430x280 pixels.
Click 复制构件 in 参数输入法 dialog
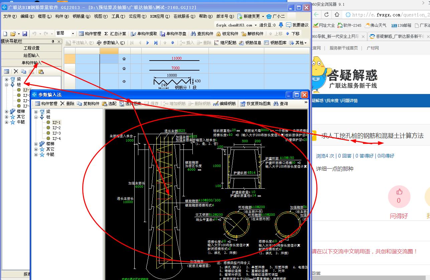click(88, 104)
